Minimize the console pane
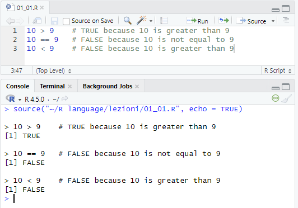The width and height of the screenshot is (298, 208). 276,88
